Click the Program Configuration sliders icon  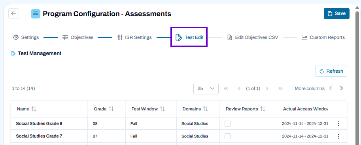[36, 14]
